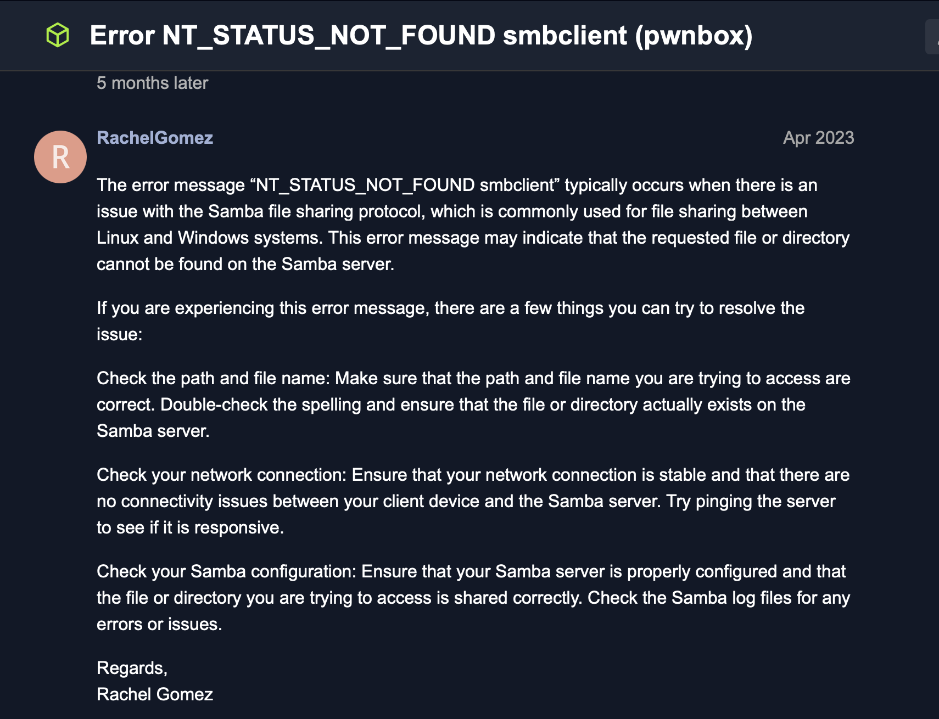Viewport: 939px width, 719px height.
Task: Click the 'Regards,' sign-off line
Action: (x=132, y=669)
